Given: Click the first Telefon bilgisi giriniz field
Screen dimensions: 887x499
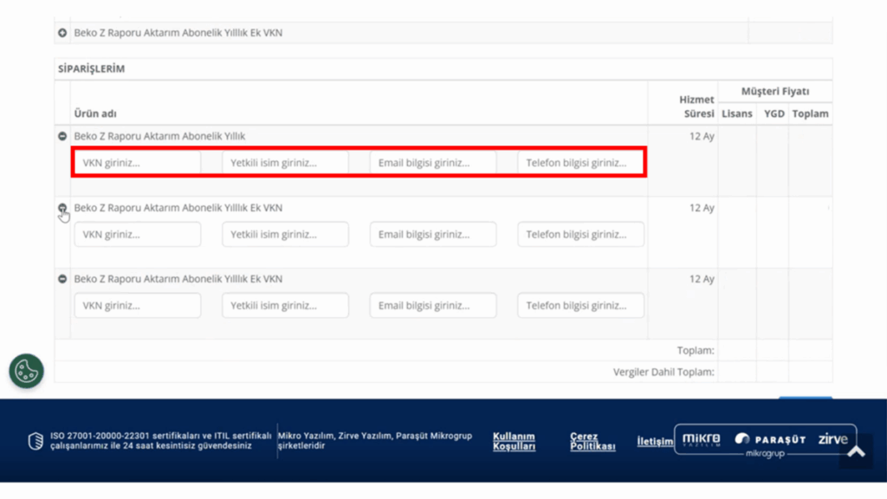Looking at the screenshot, I should tap(580, 163).
